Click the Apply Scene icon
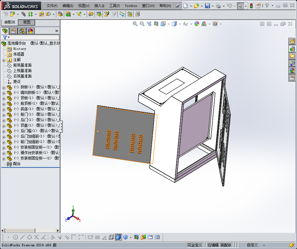 click(204, 24)
